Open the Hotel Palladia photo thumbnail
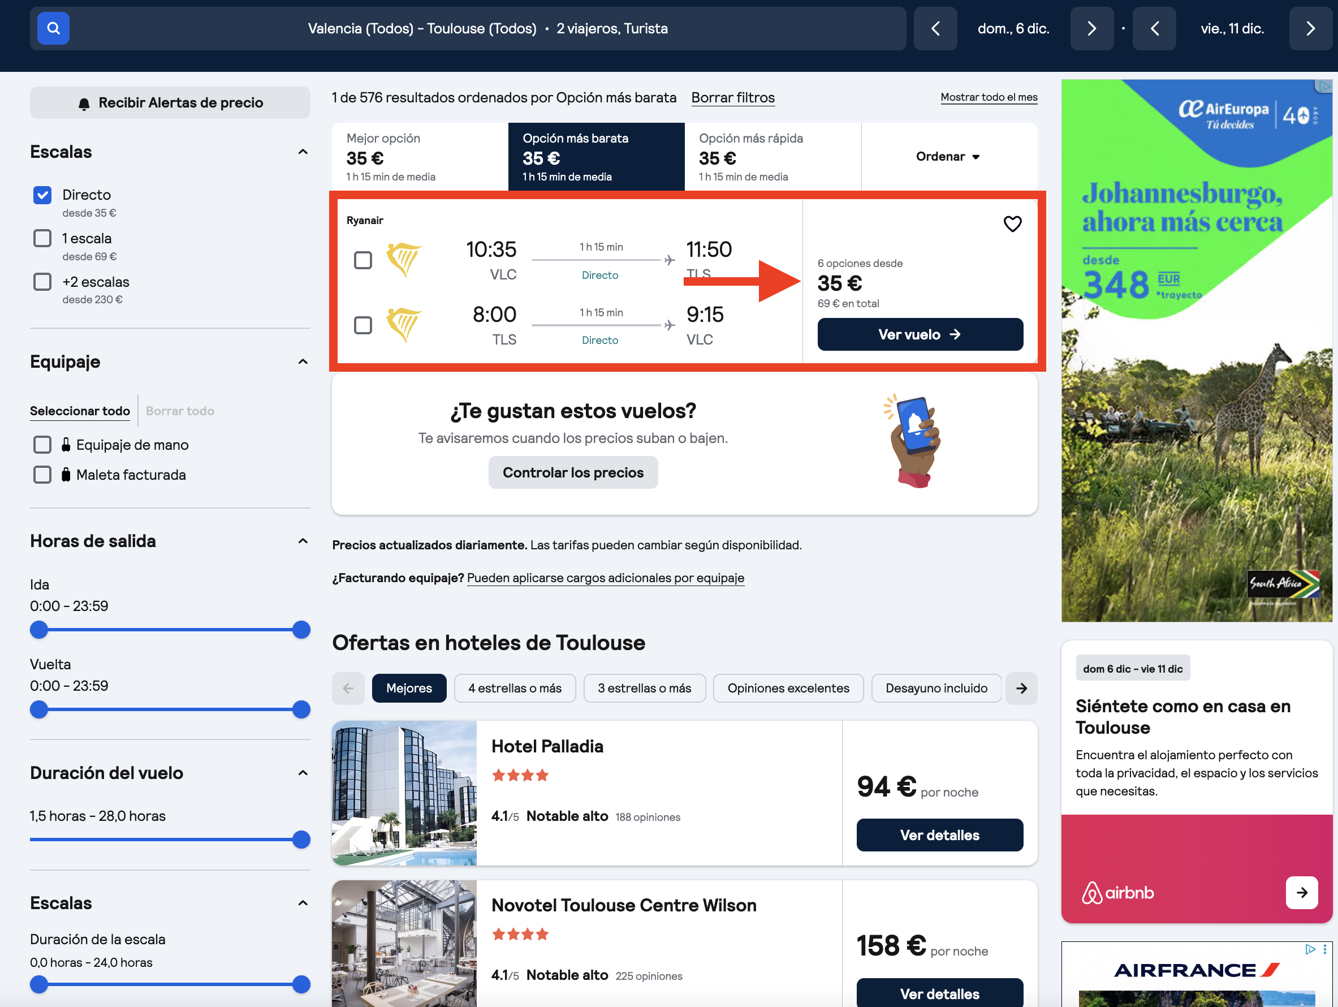The width and height of the screenshot is (1338, 1007). (x=404, y=793)
